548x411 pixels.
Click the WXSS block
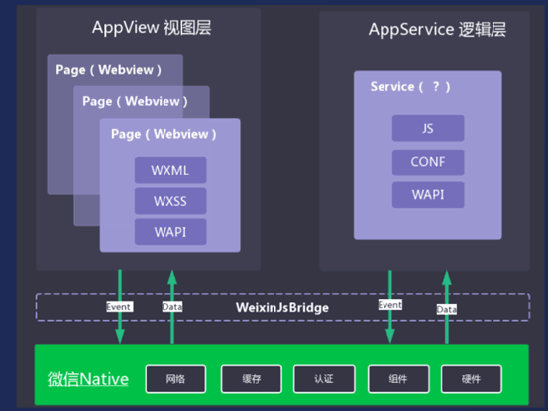pos(170,201)
